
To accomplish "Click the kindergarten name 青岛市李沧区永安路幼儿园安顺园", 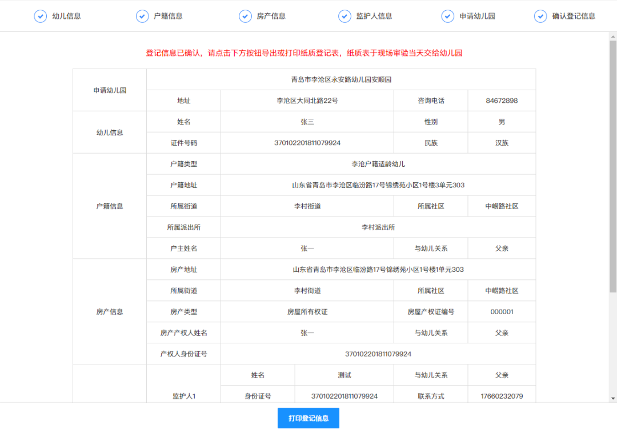I will pos(341,79).
